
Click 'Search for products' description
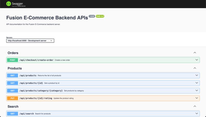(43, 114)
